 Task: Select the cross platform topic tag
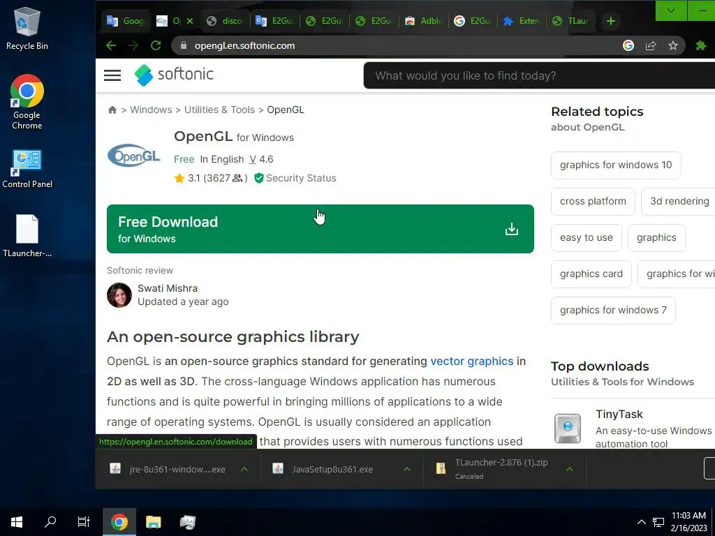(593, 202)
